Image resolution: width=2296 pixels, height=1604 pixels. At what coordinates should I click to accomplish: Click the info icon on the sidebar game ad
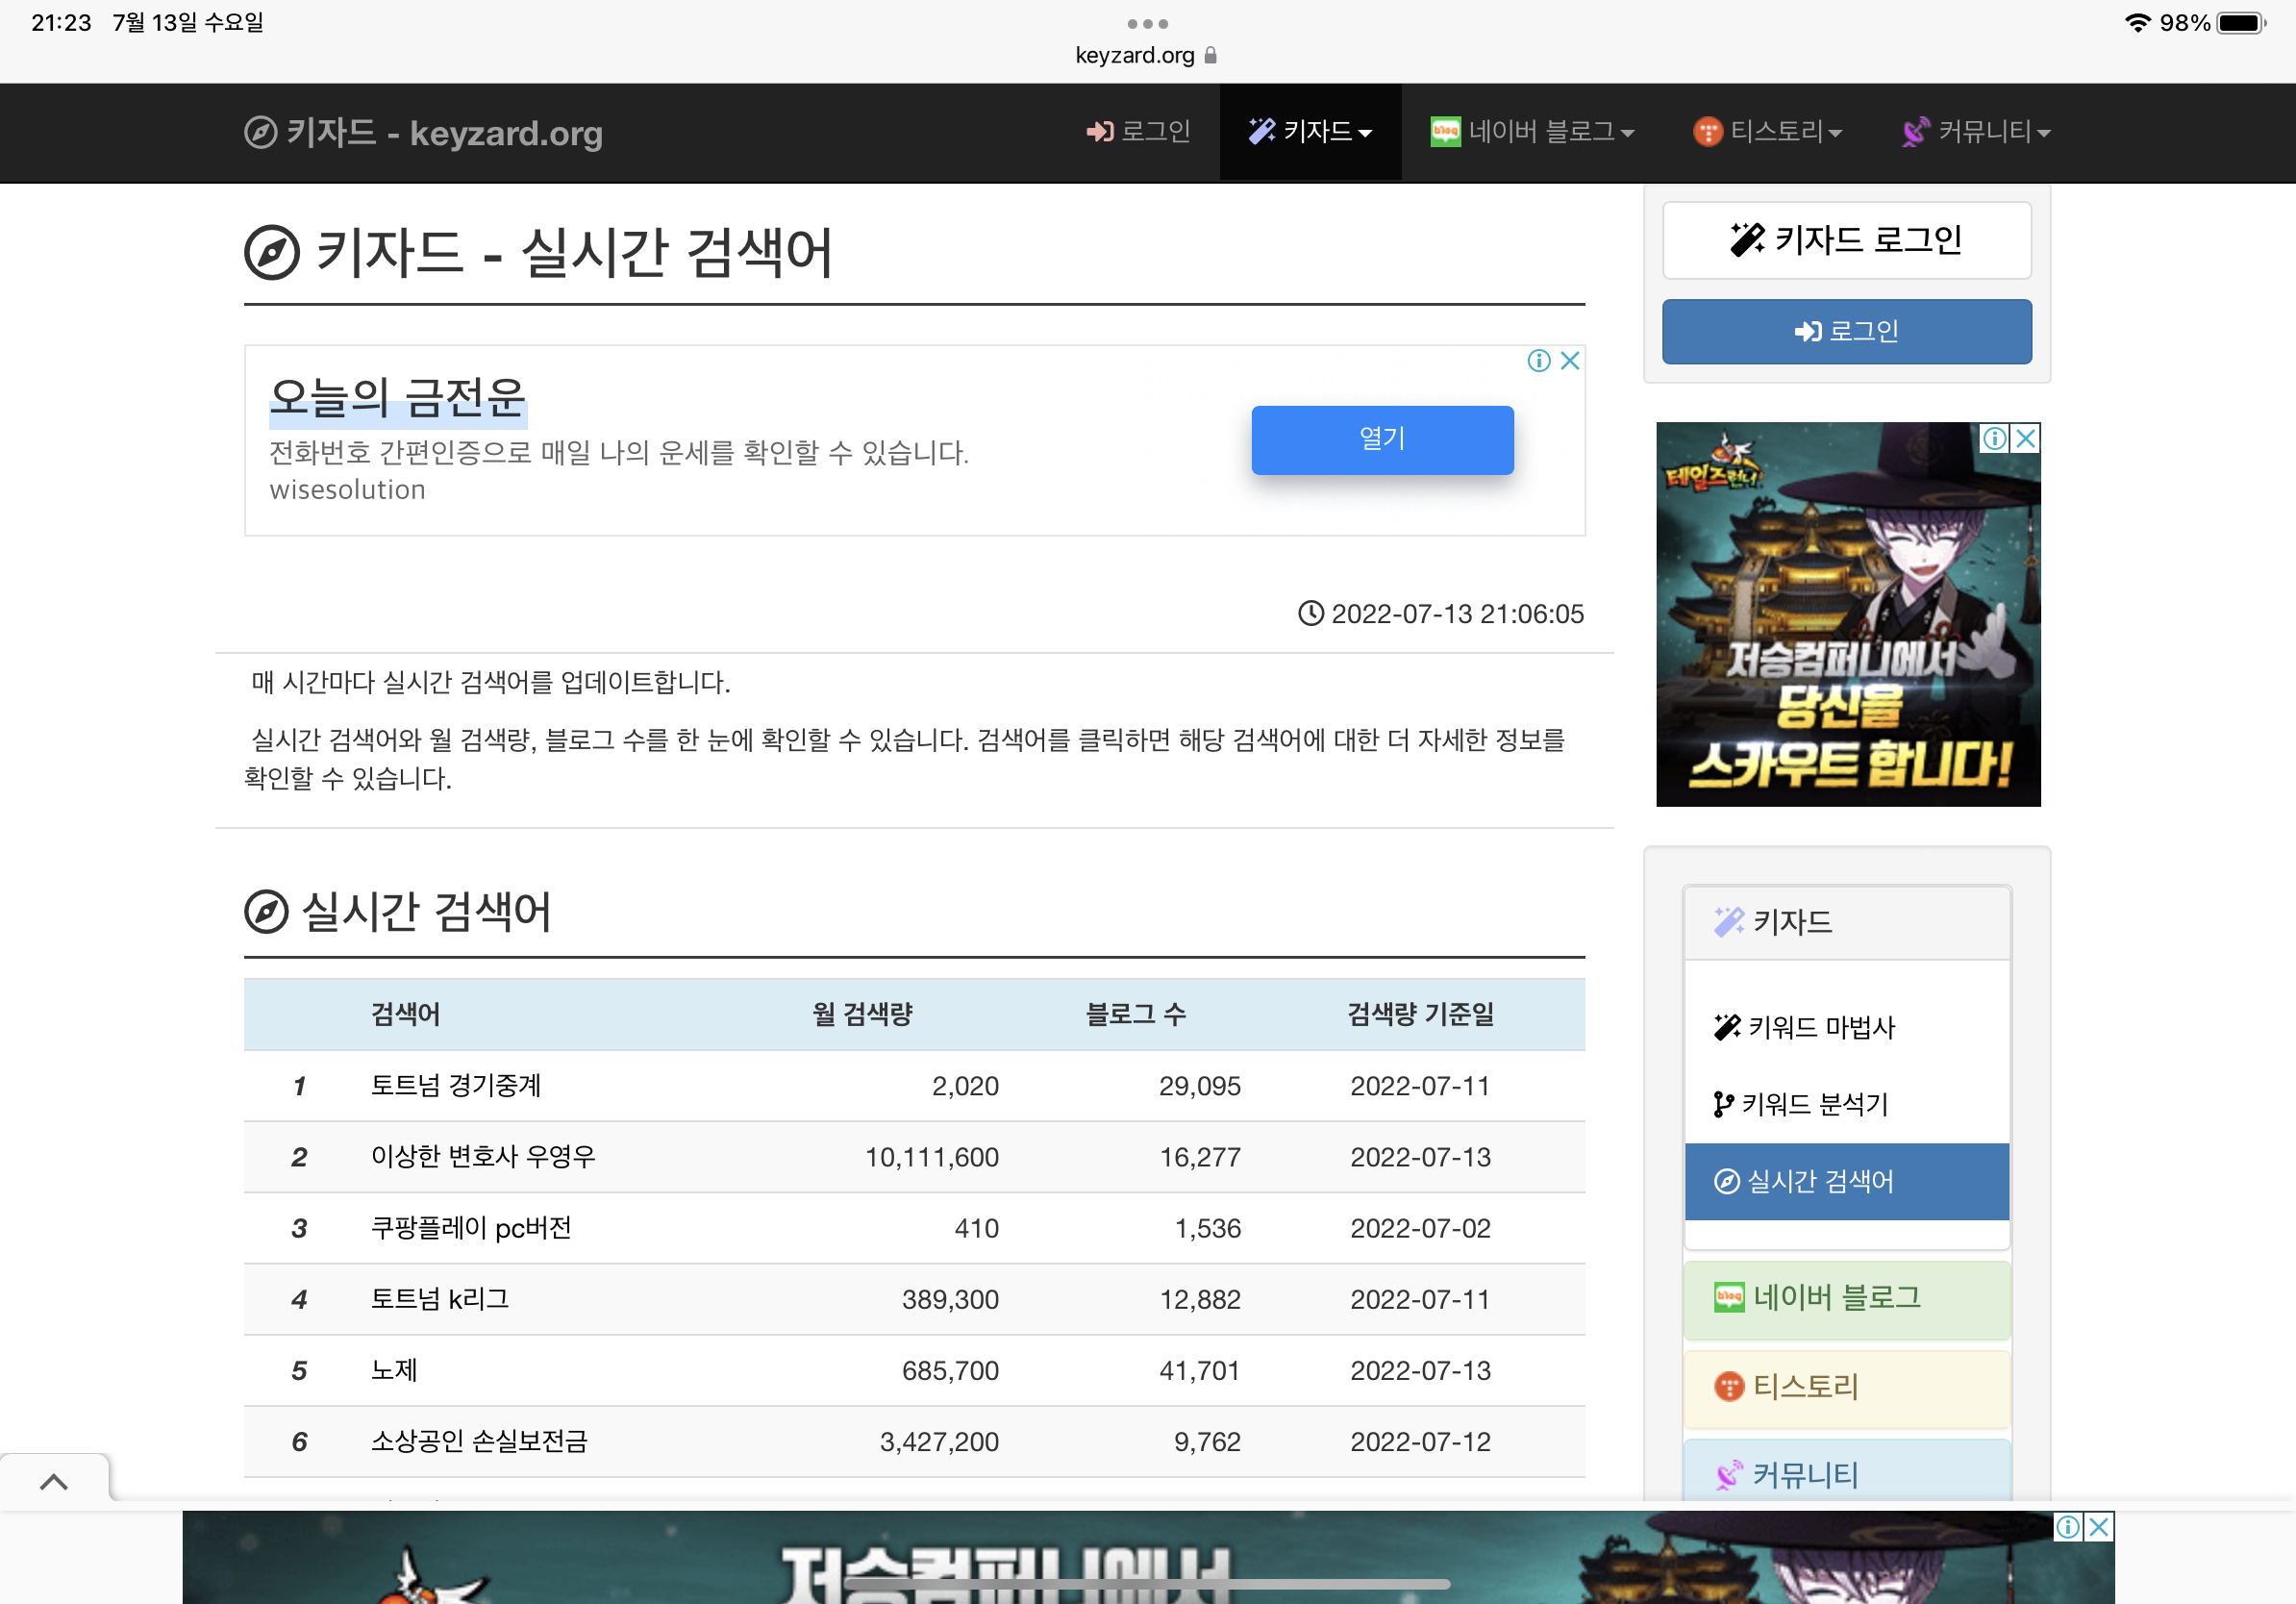pos(1994,438)
